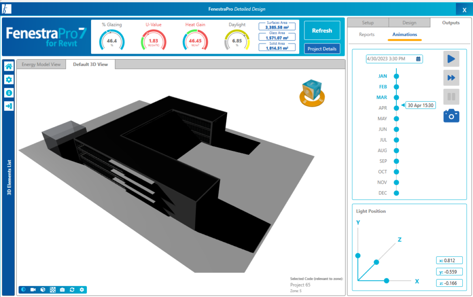Viewport: 473px width, 297px height.
Task: Pause the animation
Action: [451, 97]
